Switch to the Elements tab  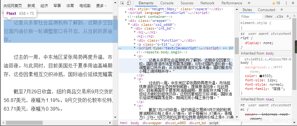pos(146,3)
